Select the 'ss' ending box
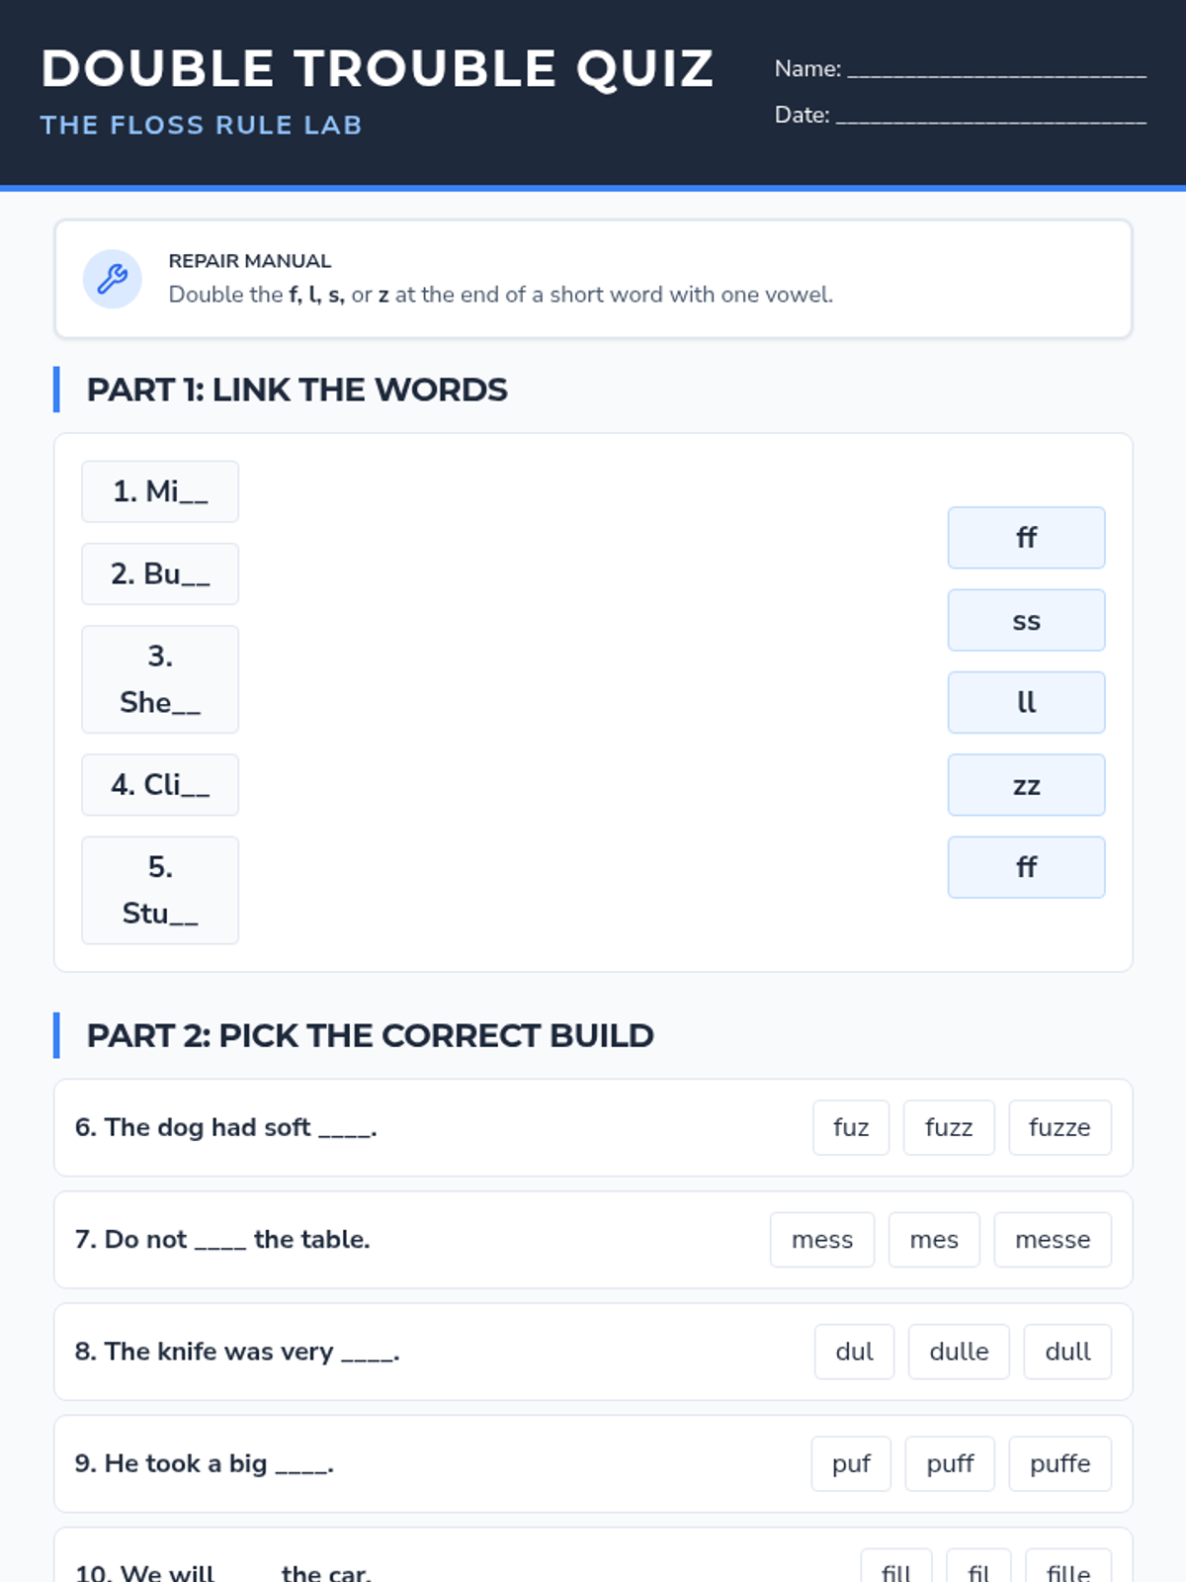1186x1582 pixels. [1026, 620]
